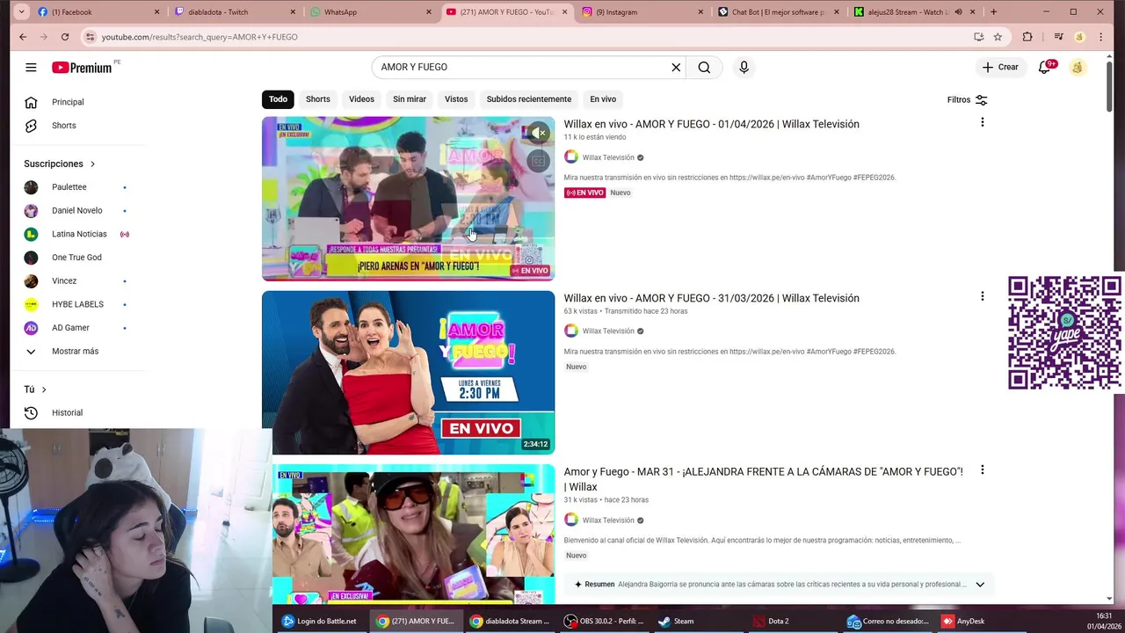Expand the Tú section chevron

click(x=44, y=389)
